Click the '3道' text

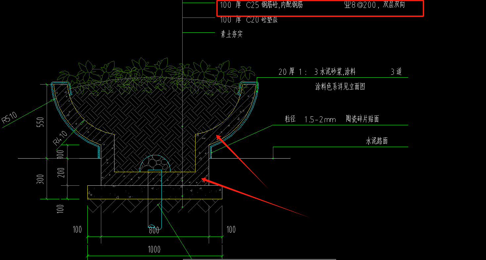tap(396, 72)
